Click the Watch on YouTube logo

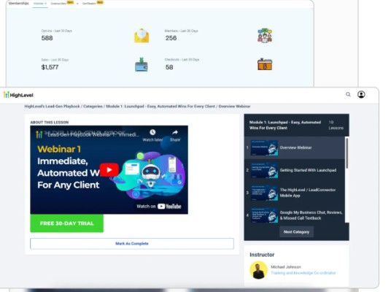pyautogui.click(x=169, y=207)
